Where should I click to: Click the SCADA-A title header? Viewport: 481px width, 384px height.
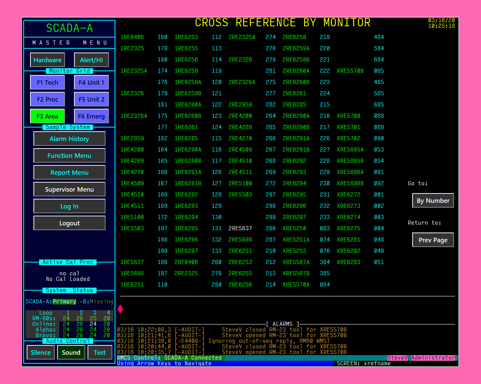point(70,28)
